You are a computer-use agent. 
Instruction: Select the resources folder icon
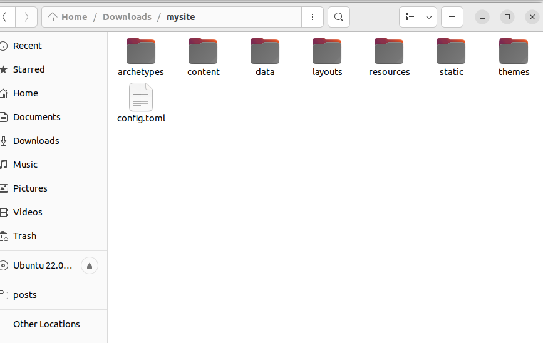pos(389,51)
